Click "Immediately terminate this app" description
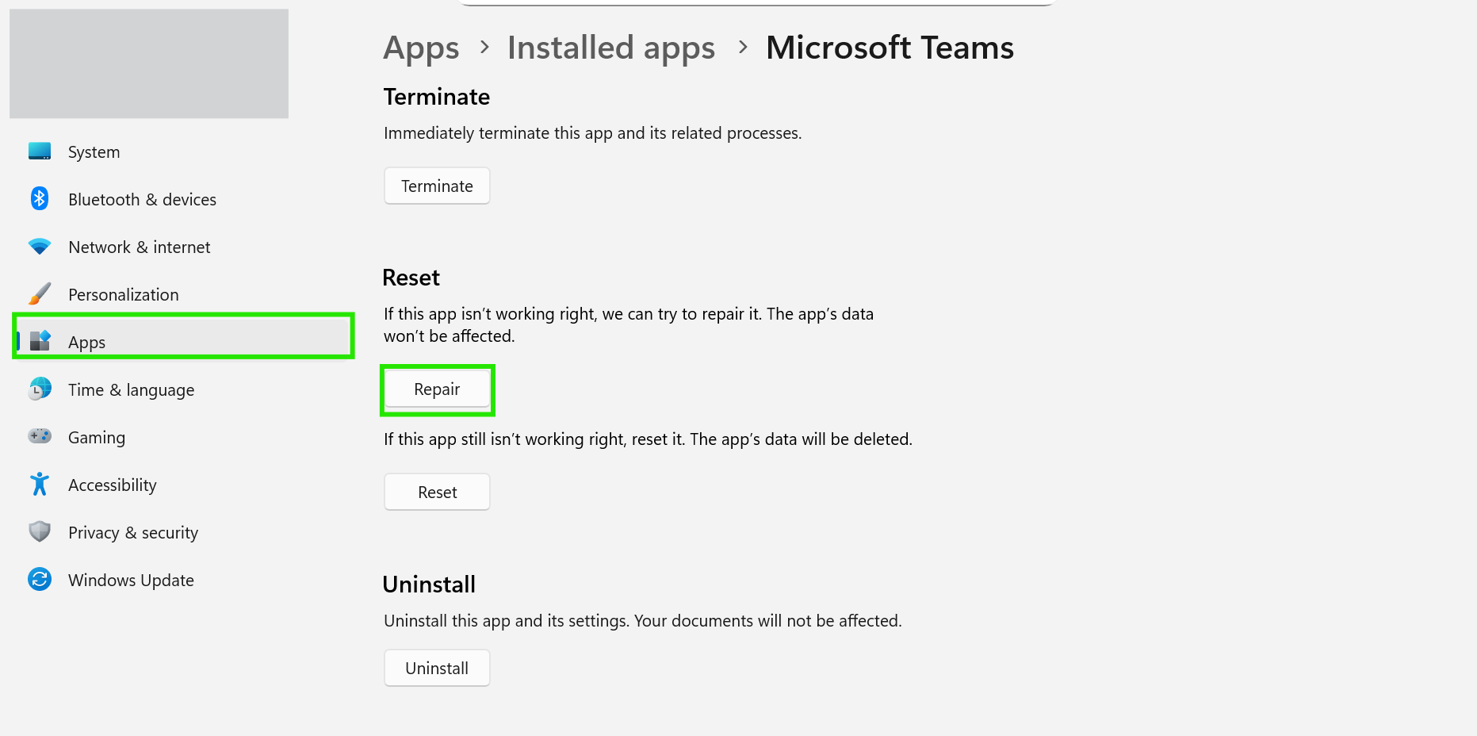 click(x=593, y=133)
